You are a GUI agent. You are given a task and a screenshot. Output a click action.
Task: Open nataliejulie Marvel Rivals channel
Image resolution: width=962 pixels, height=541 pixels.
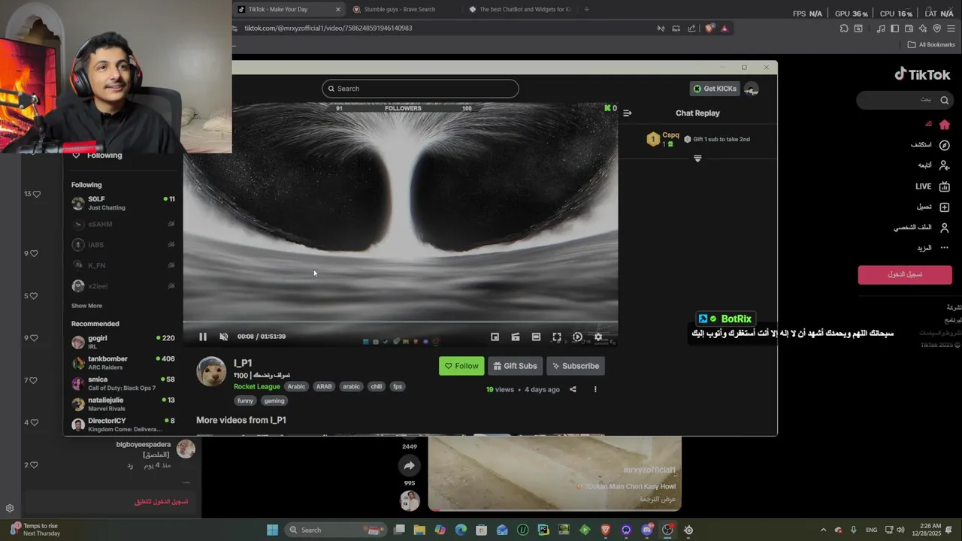click(x=123, y=404)
